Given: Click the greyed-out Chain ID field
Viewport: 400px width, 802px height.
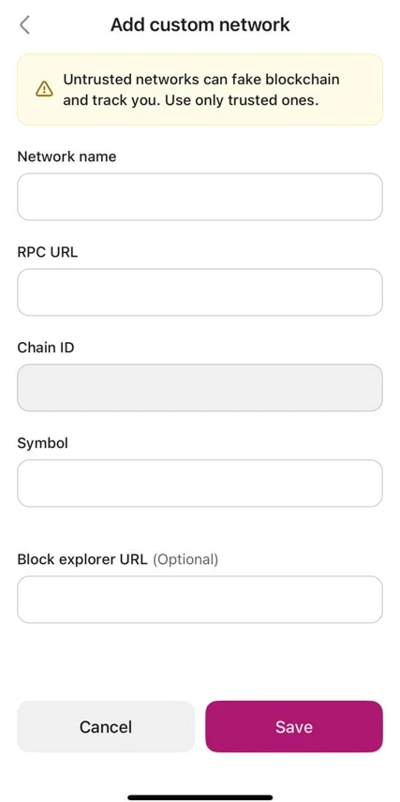Looking at the screenshot, I should tap(200, 388).
